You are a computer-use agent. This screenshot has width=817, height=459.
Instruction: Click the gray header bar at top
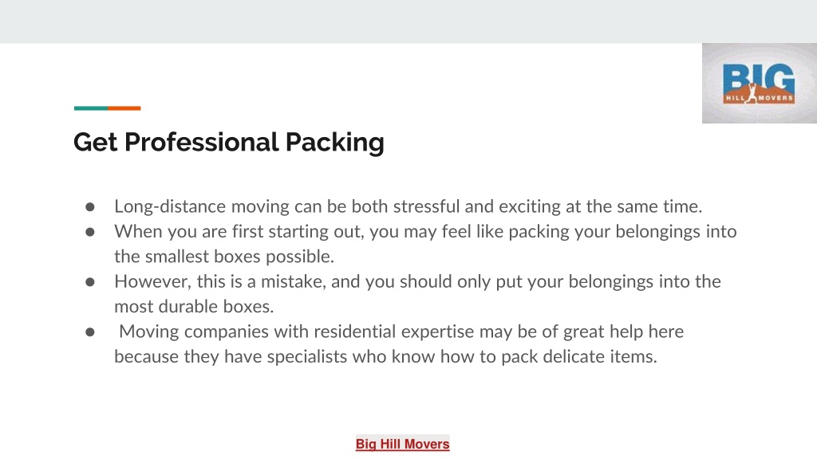408,22
